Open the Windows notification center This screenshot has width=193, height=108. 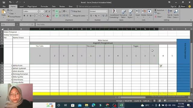point(188,105)
